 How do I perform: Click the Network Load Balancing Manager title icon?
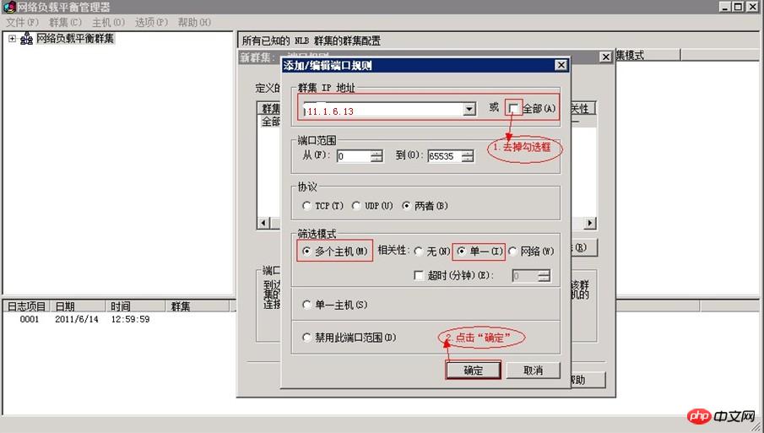(8, 7)
